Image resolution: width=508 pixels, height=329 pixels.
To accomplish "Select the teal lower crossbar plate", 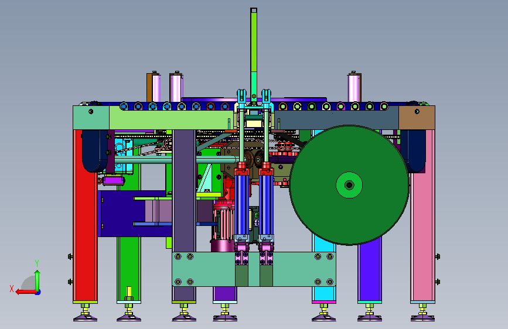I will pos(254,269).
